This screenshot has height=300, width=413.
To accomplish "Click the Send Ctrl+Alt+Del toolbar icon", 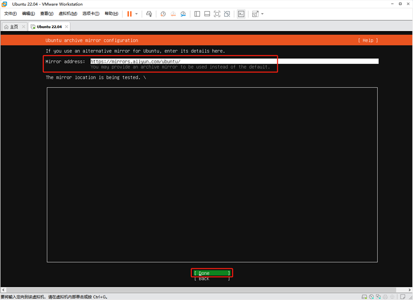I will click(x=149, y=14).
